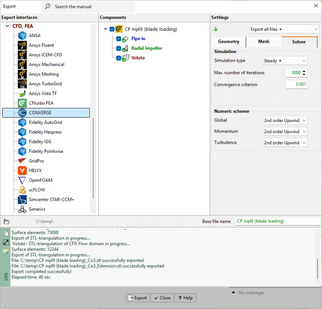Click the Ansys ICEM-CFD icon
This screenshot has height=309, width=322.
[x=22, y=55]
